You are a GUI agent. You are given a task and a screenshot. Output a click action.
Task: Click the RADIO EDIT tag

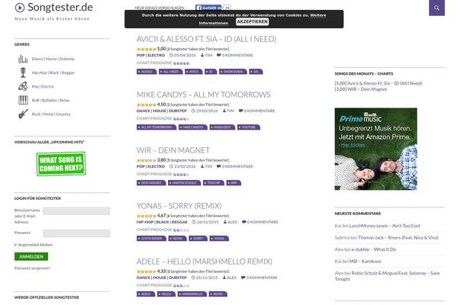pos(222,127)
